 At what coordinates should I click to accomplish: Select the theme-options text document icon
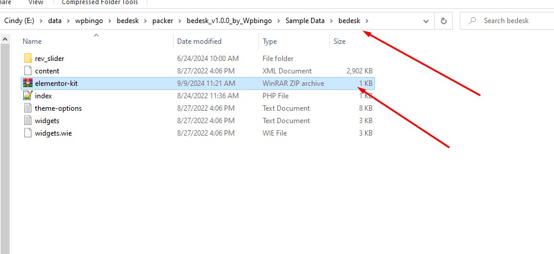pos(28,108)
